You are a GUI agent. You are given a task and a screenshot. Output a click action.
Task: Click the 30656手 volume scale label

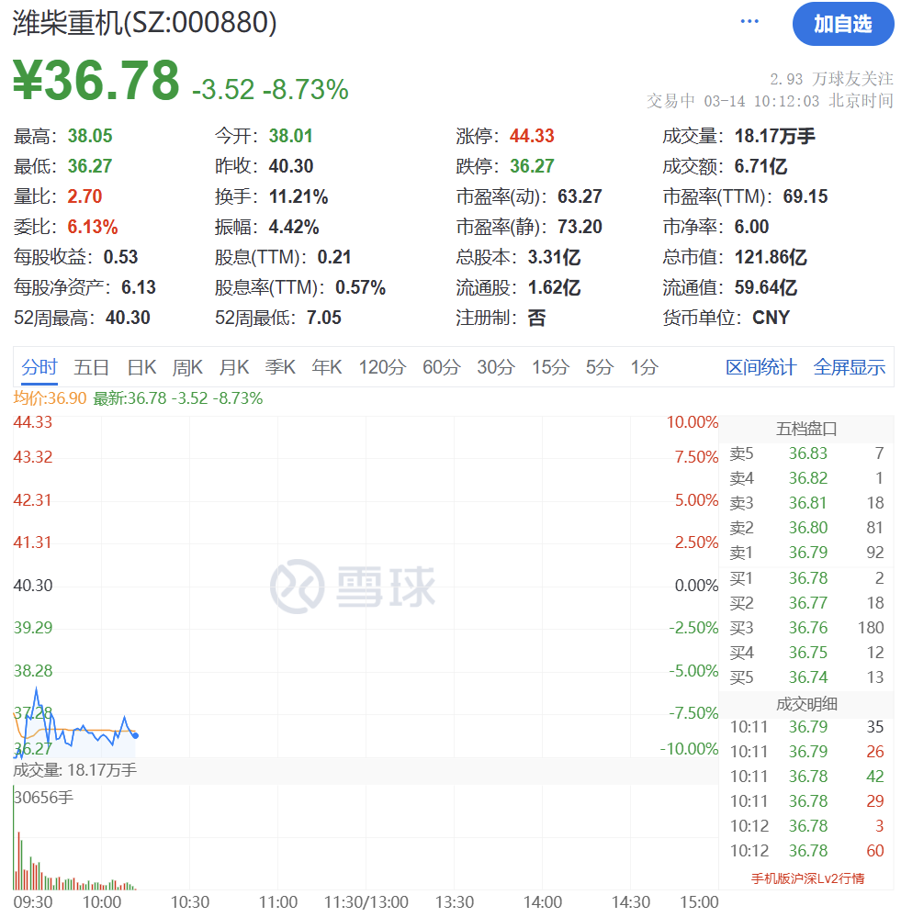point(44,797)
